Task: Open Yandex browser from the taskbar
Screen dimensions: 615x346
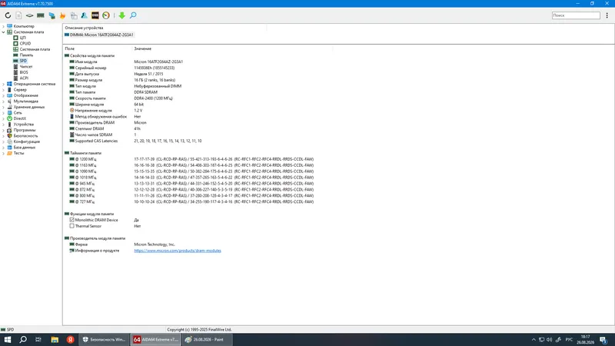Action: tap(70, 340)
